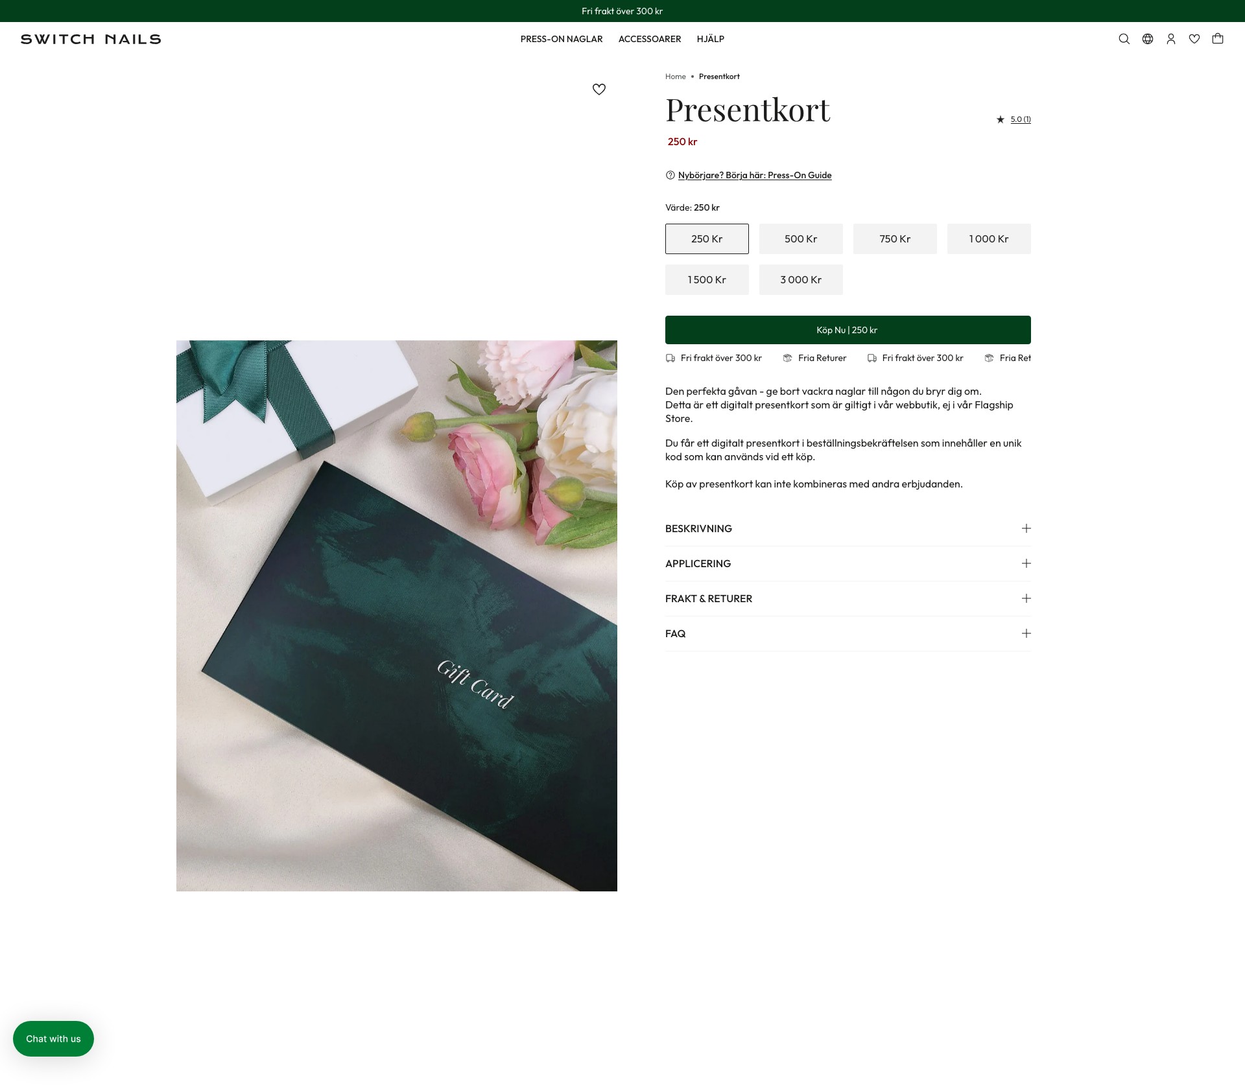Open the language globe selector icon
This screenshot has width=1245, height=1089.
(1148, 39)
